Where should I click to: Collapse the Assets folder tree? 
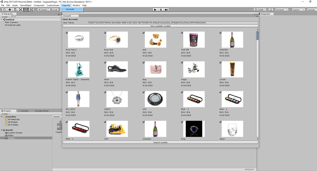[2, 130]
